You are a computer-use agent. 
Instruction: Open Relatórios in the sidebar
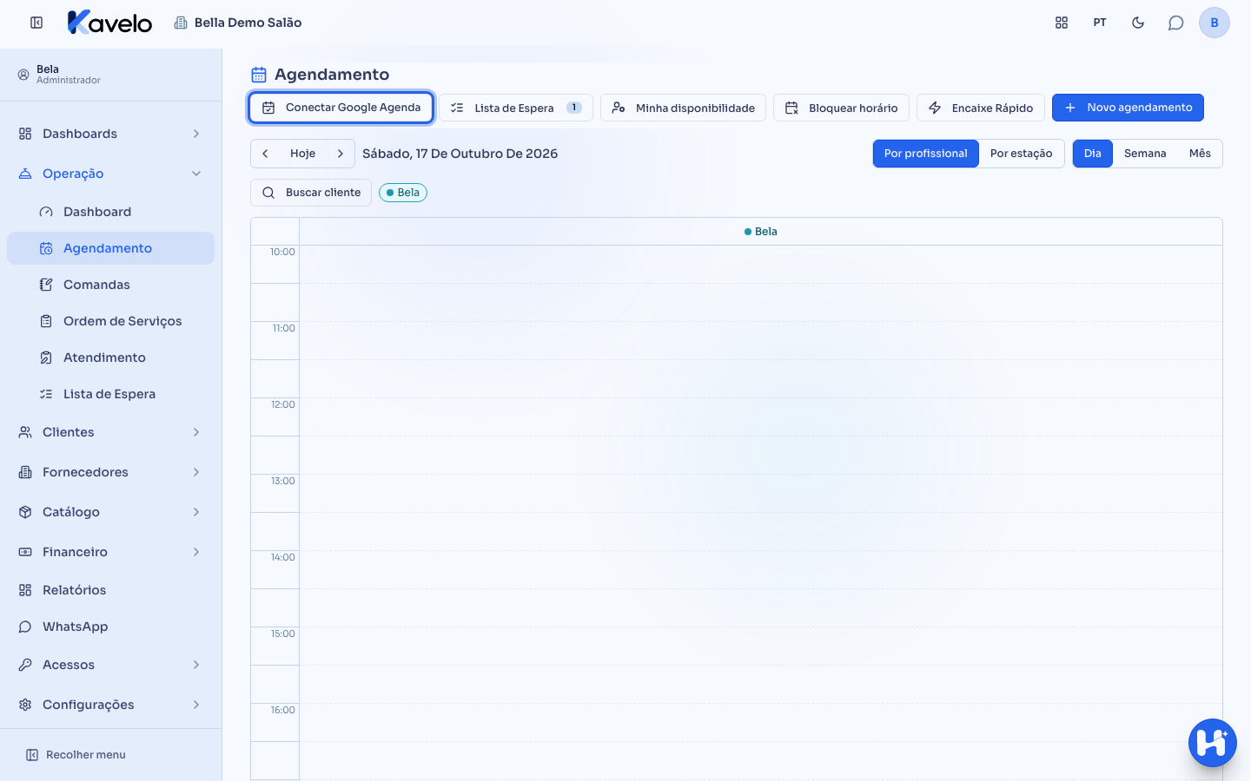point(110,590)
